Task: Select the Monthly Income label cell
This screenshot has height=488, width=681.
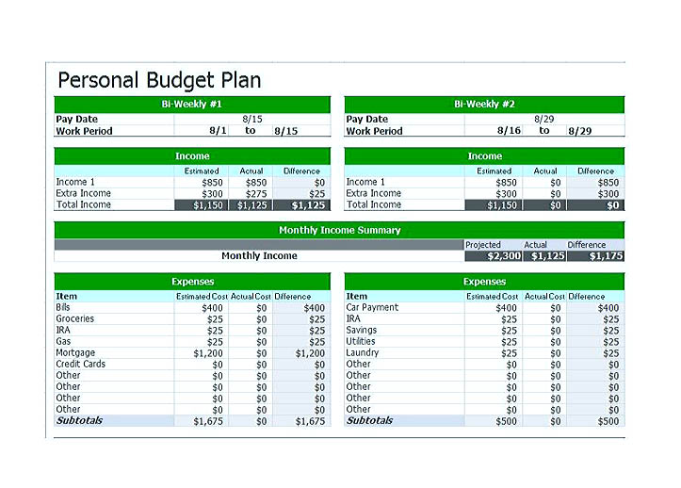Action: pyautogui.click(x=259, y=256)
